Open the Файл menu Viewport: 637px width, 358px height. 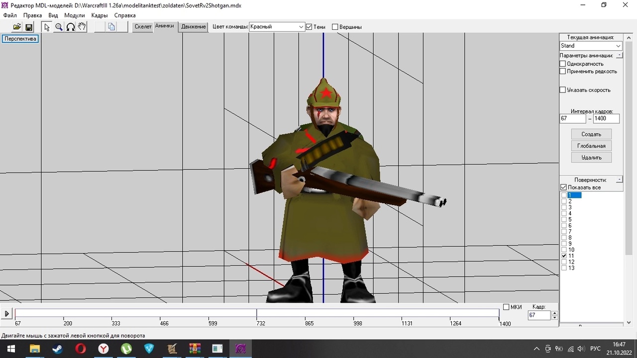pyautogui.click(x=10, y=15)
